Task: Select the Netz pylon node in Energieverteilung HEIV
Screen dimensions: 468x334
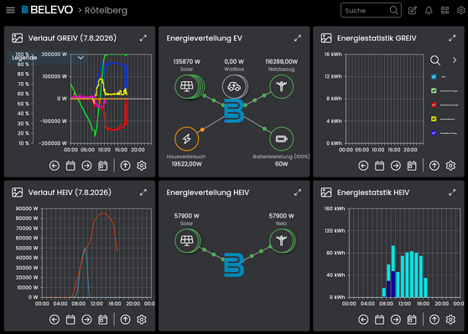Action: point(282,241)
